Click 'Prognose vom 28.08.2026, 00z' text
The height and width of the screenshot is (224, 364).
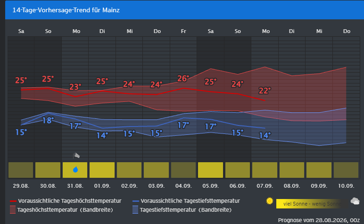click(x=319, y=220)
